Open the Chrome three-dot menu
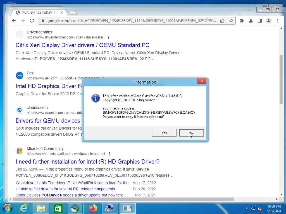The height and width of the screenshot is (214, 286). [x=278, y=21]
